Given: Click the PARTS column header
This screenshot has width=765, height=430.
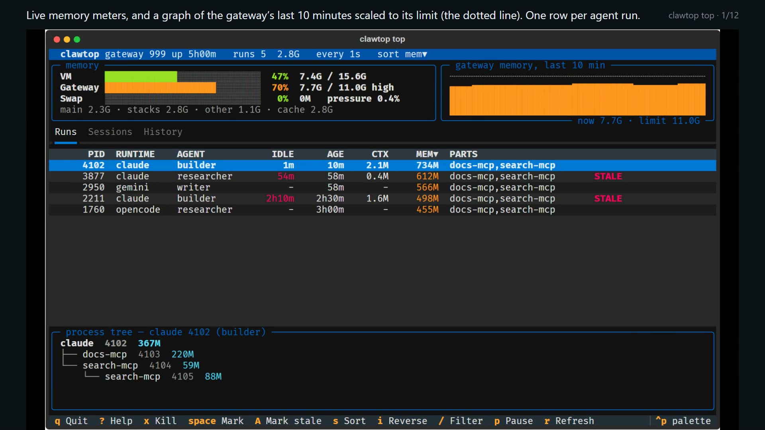Looking at the screenshot, I should pyautogui.click(x=463, y=154).
